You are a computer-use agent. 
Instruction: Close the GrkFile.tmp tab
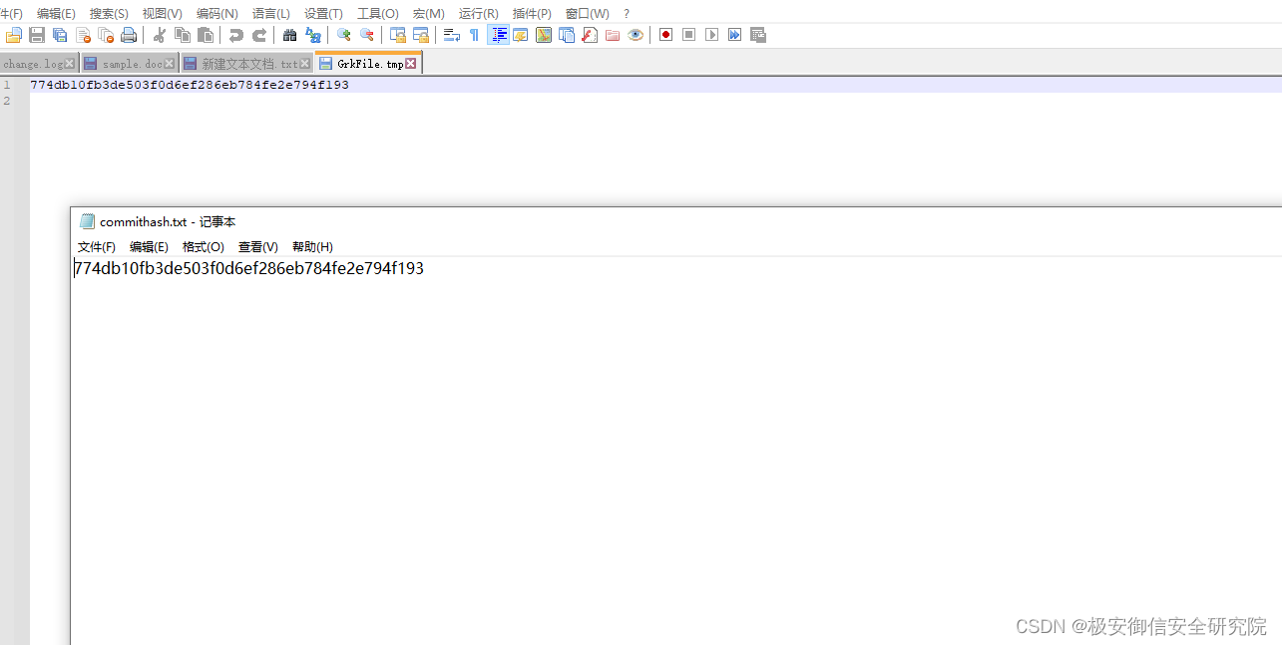tap(410, 64)
